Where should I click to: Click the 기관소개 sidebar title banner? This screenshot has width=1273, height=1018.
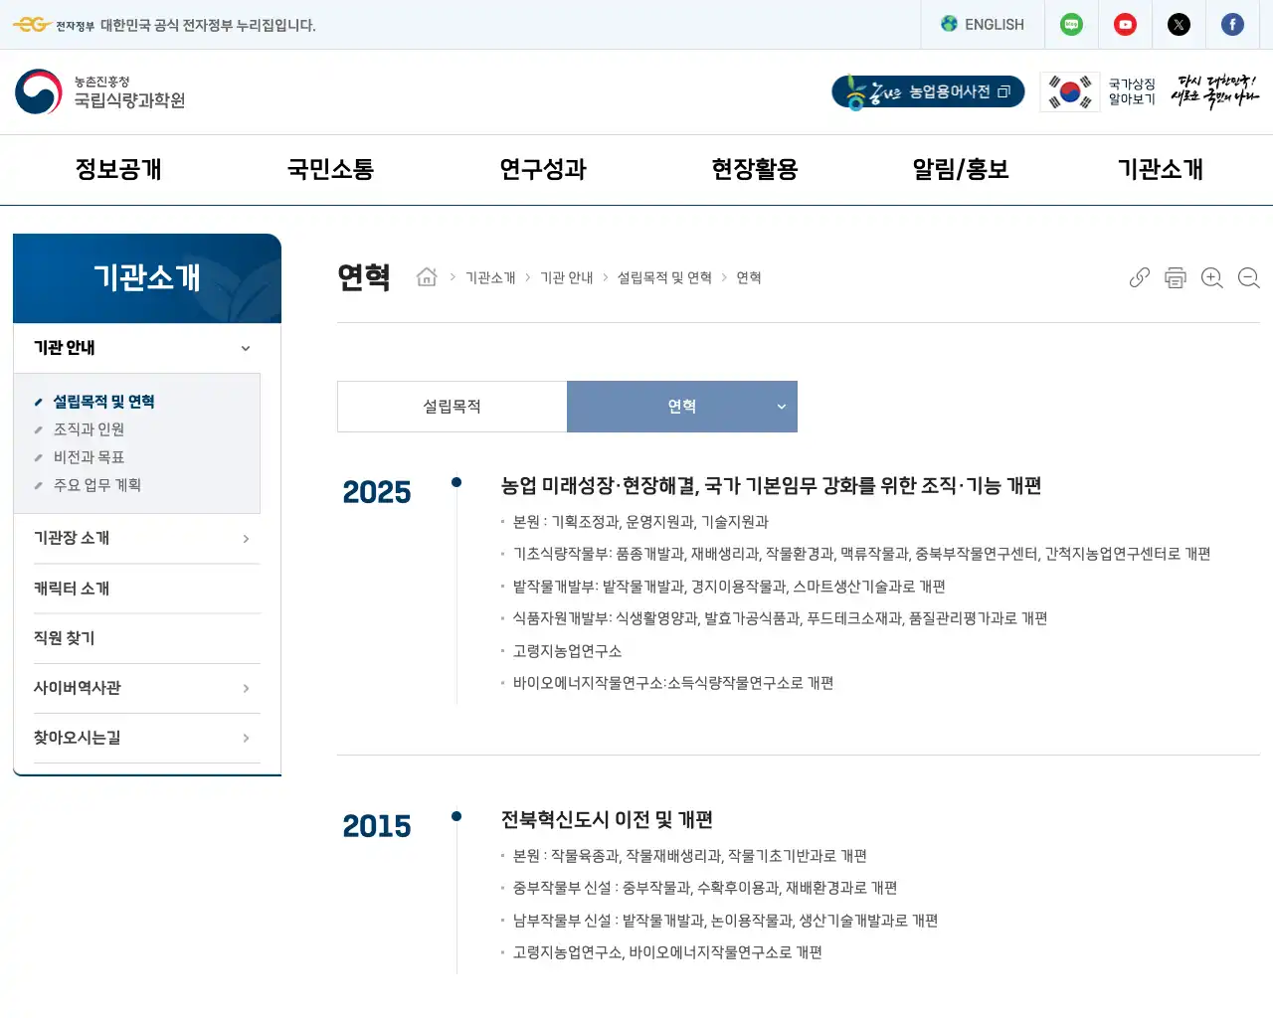[x=147, y=278]
